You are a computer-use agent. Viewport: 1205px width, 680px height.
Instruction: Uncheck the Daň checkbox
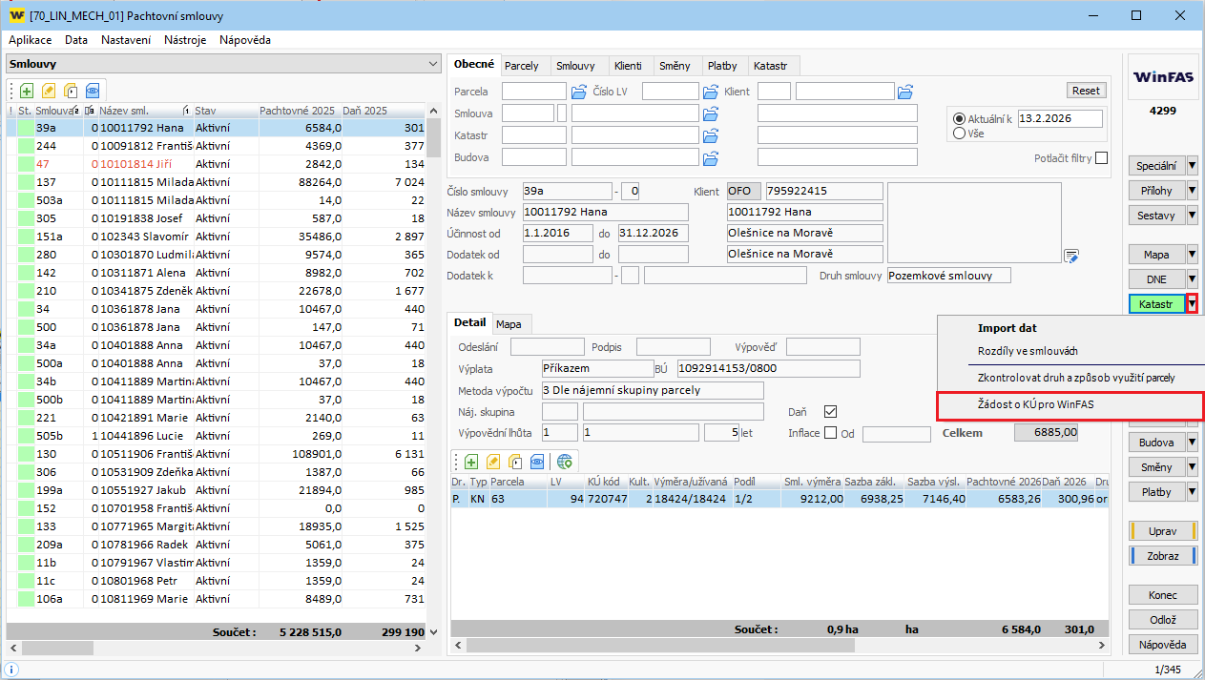[830, 411]
